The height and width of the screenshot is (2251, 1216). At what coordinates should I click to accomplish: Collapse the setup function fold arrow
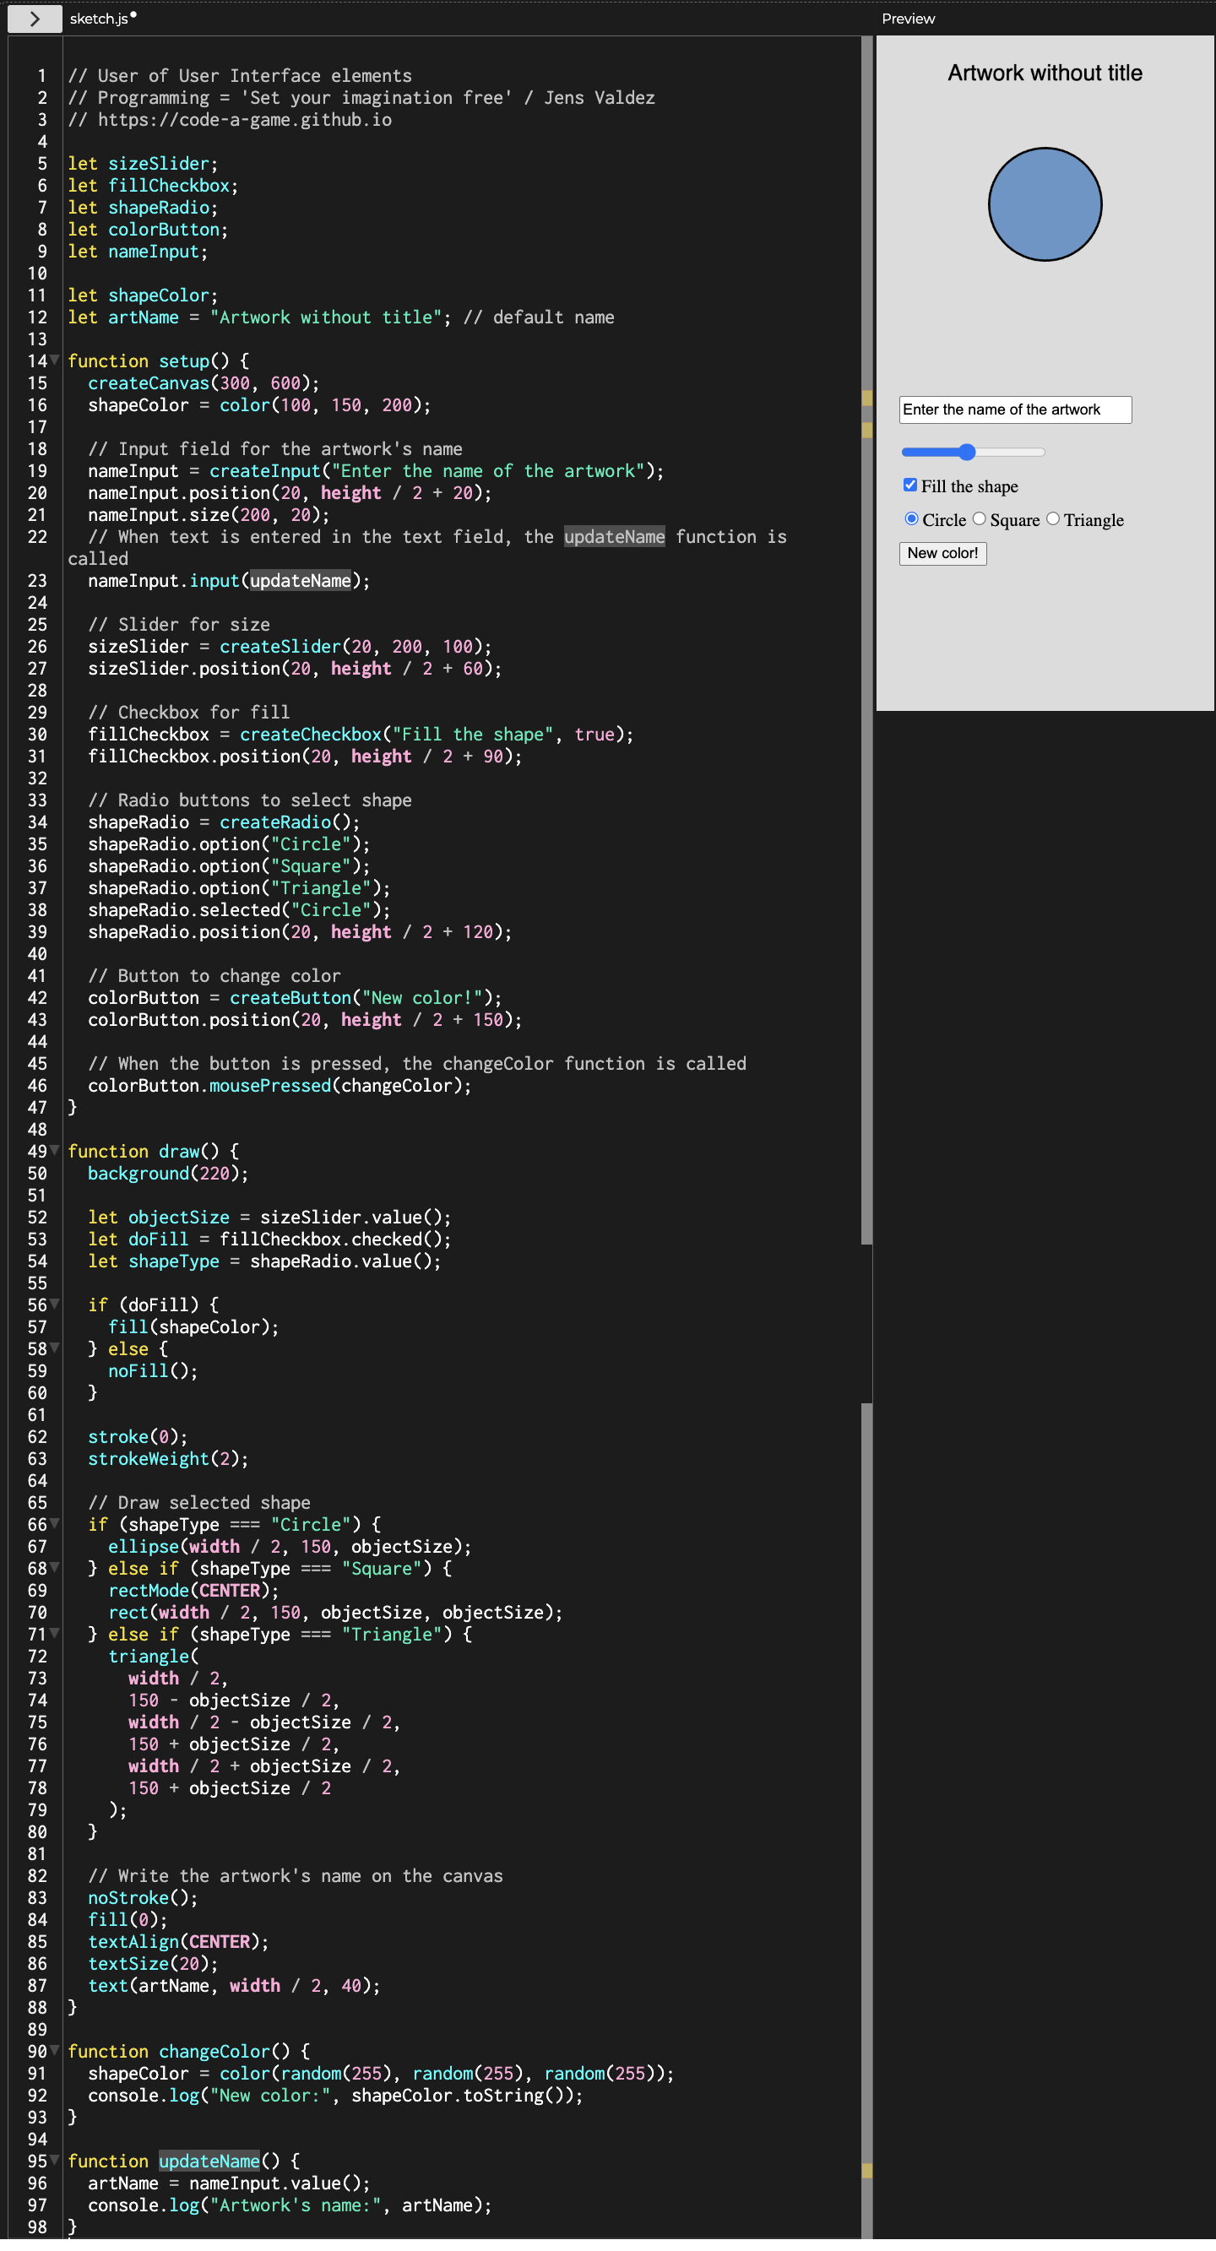point(55,360)
